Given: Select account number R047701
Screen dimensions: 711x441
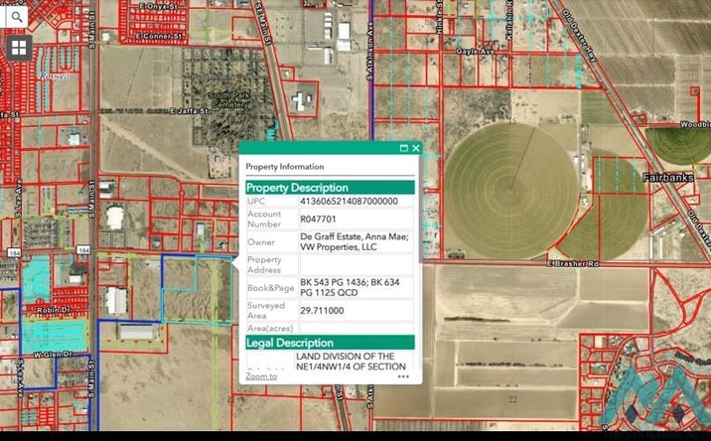Looking at the screenshot, I should (x=318, y=220).
